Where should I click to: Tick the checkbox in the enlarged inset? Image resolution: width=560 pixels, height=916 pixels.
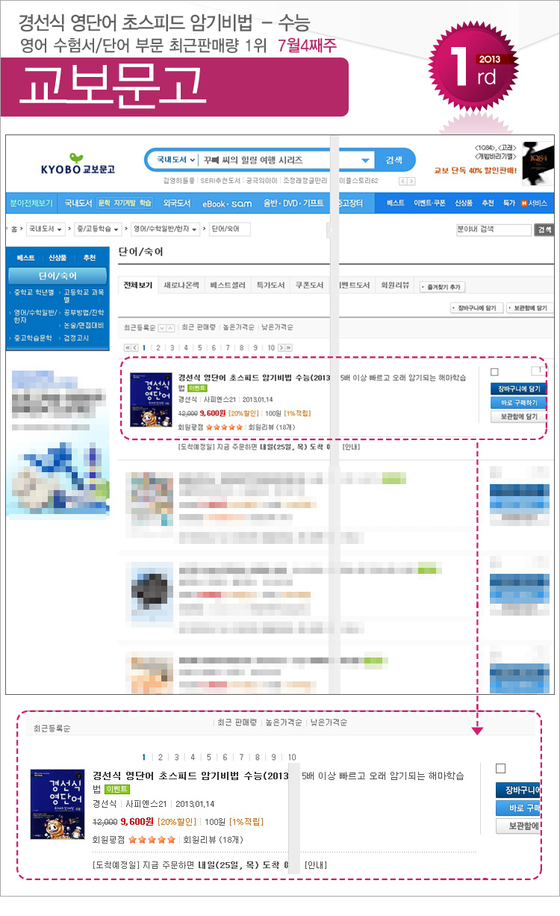tap(500, 768)
